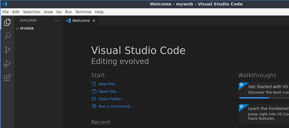Open the File menu
Screen dimensions: 289x128
pos(5,12)
